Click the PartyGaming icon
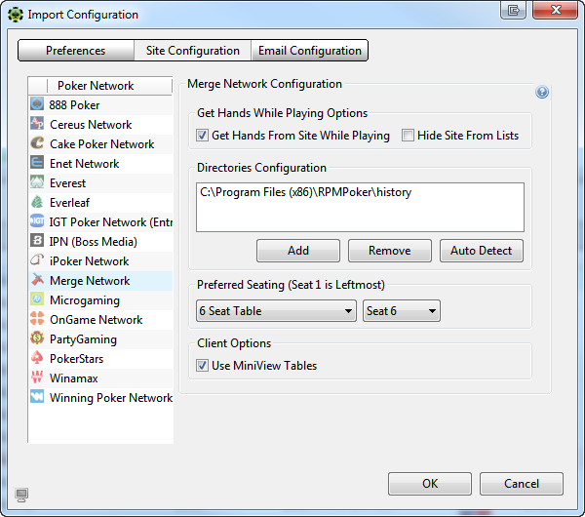This screenshot has width=585, height=517. [x=37, y=338]
